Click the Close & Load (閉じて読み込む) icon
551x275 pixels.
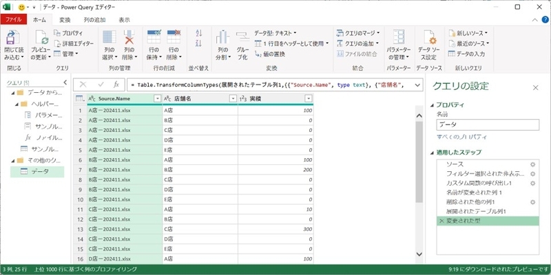click(13, 38)
